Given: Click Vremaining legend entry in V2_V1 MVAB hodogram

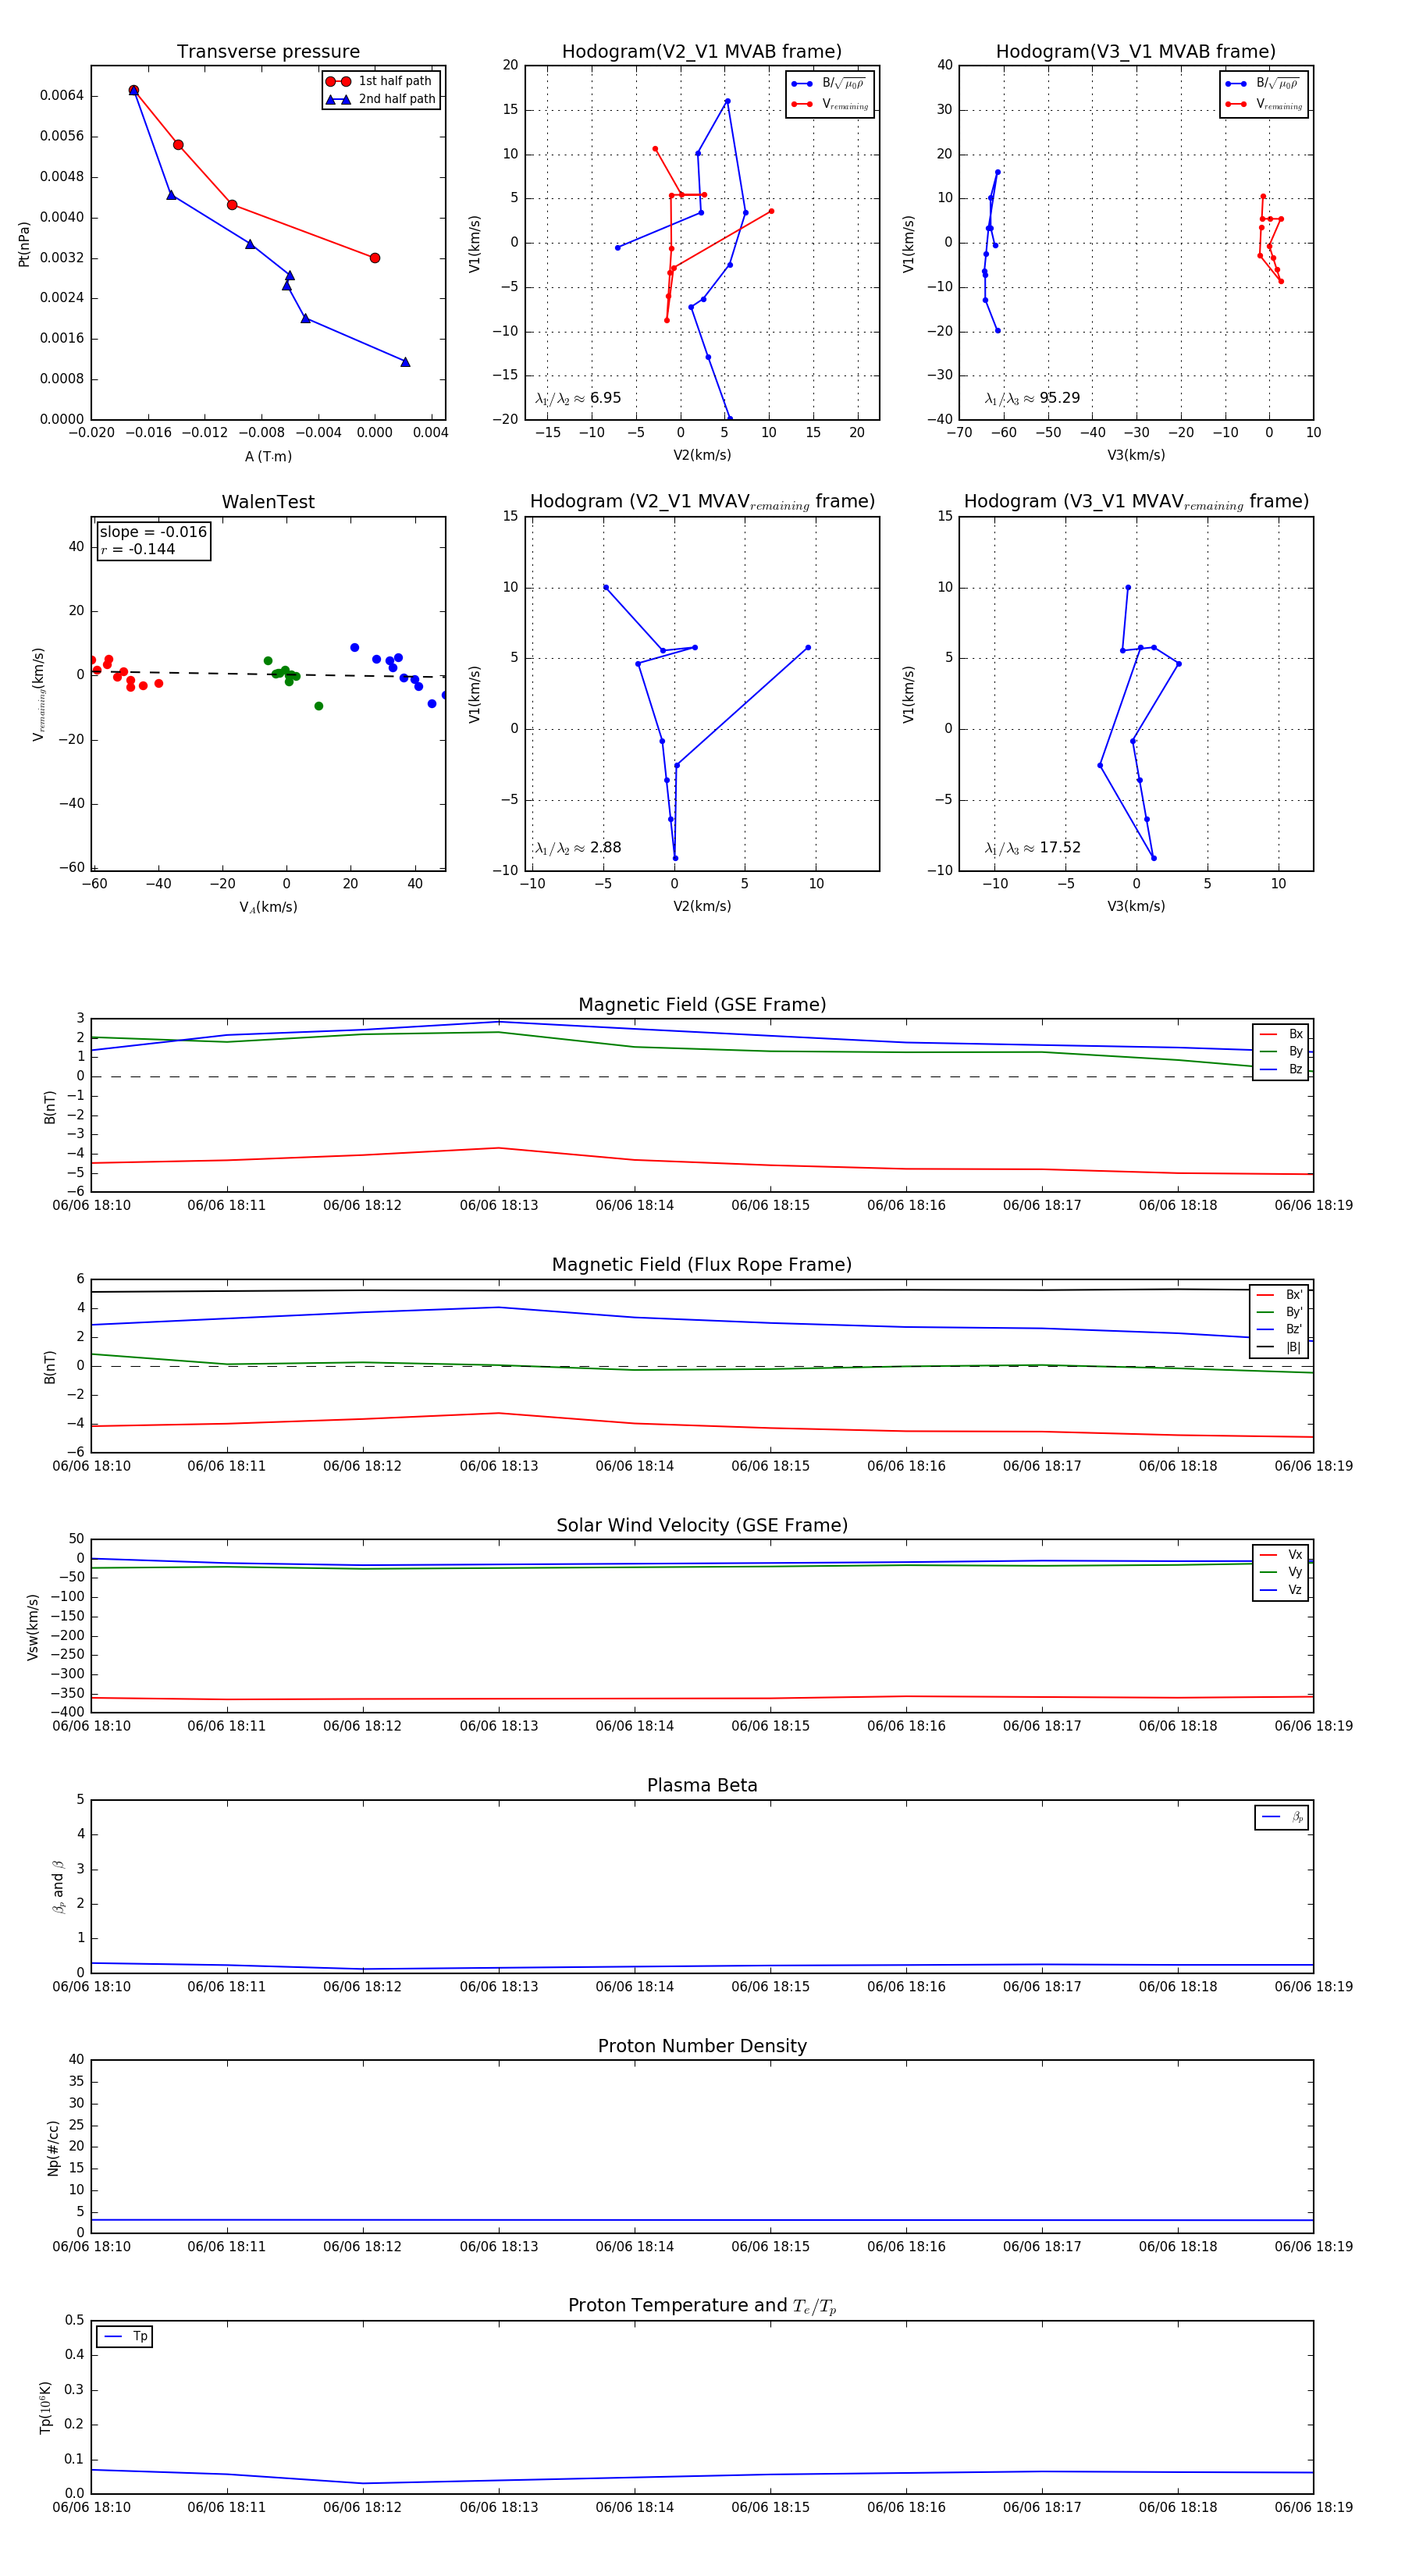Looking at the screenshot, I should click(x=829, y=104).
